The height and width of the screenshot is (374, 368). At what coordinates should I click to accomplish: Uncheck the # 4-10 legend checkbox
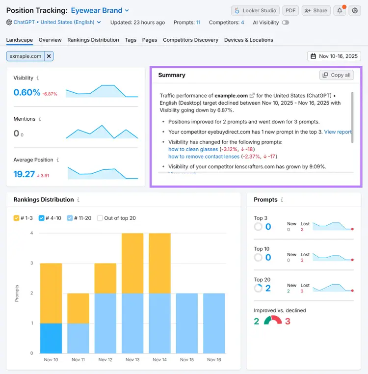tap(41, 218)
